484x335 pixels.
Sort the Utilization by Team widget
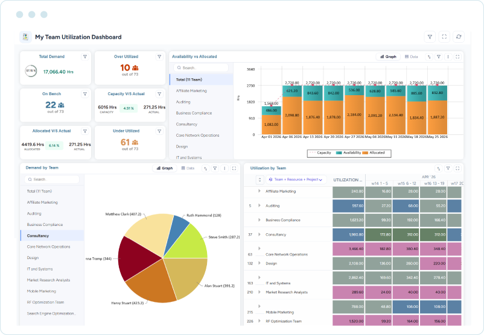coord(438,168)
